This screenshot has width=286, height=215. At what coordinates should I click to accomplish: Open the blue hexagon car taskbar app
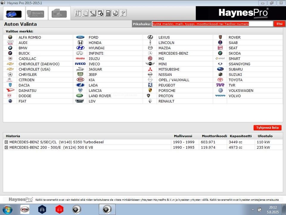42,210
